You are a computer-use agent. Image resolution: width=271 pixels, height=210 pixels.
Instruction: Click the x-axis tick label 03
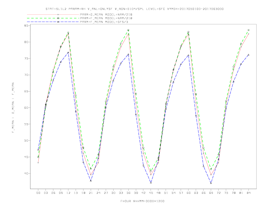(x=46, y=193)
